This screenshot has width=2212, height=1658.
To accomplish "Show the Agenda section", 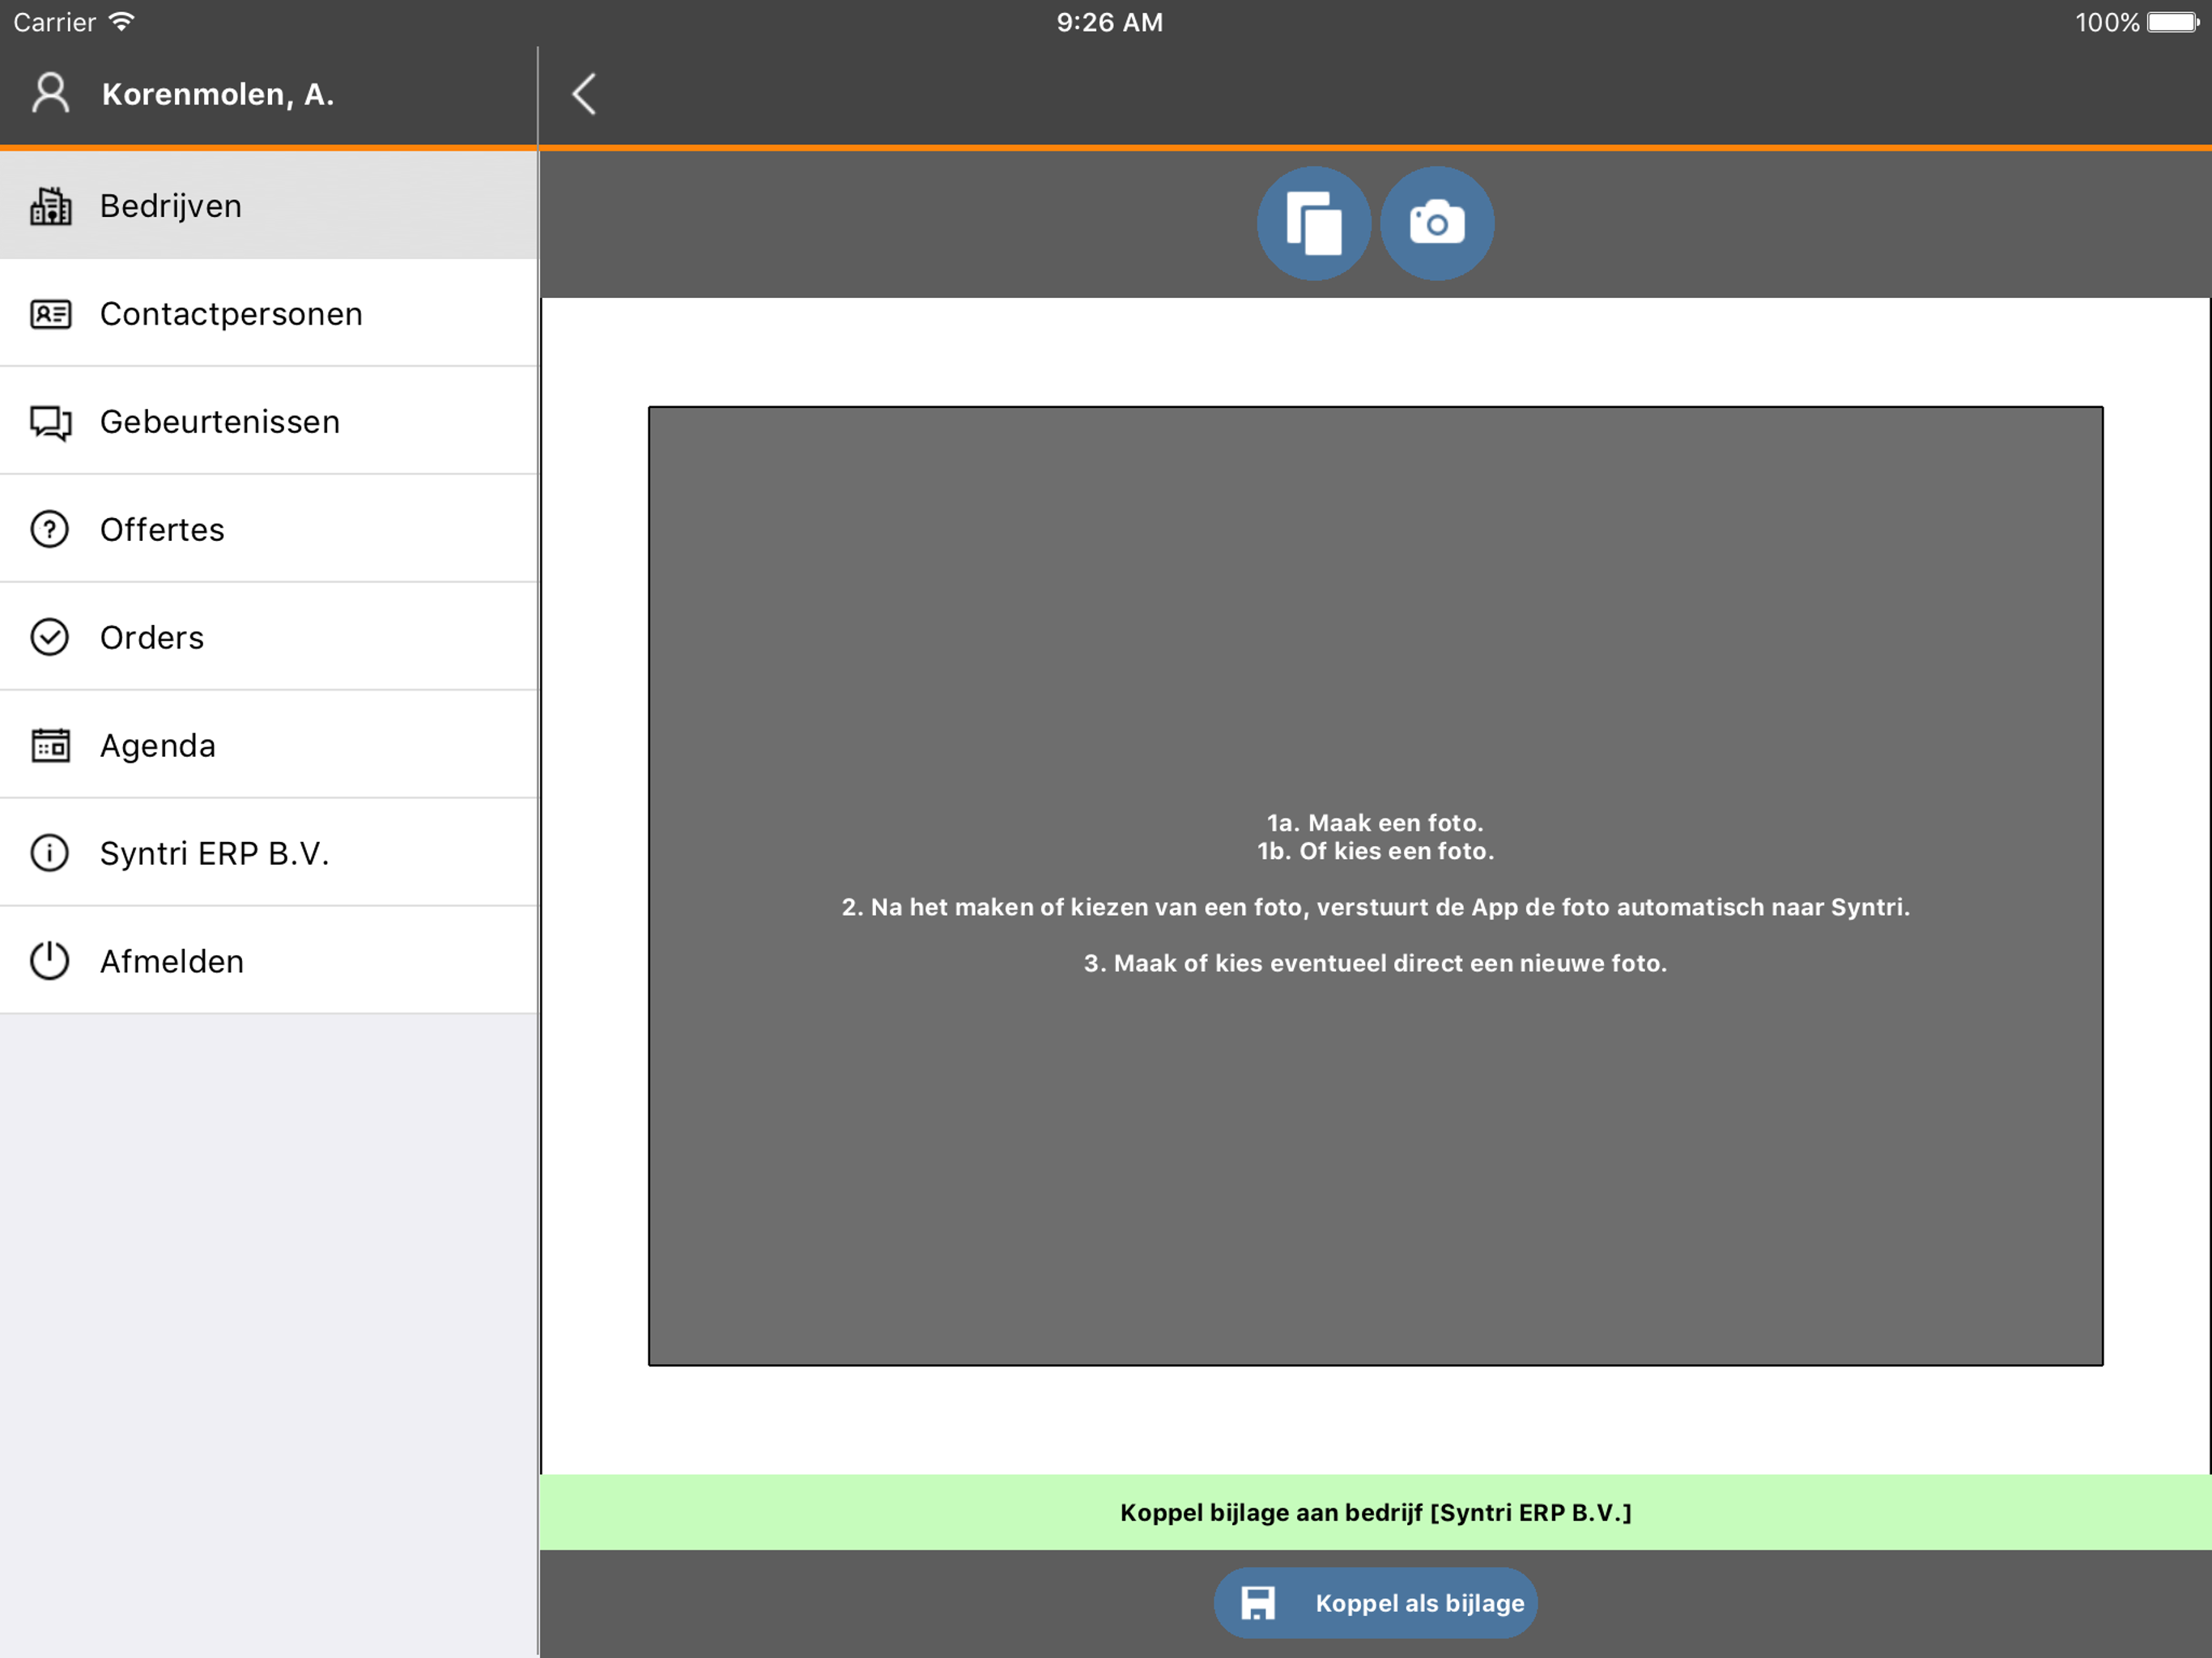I will click(x=269, y=745).
